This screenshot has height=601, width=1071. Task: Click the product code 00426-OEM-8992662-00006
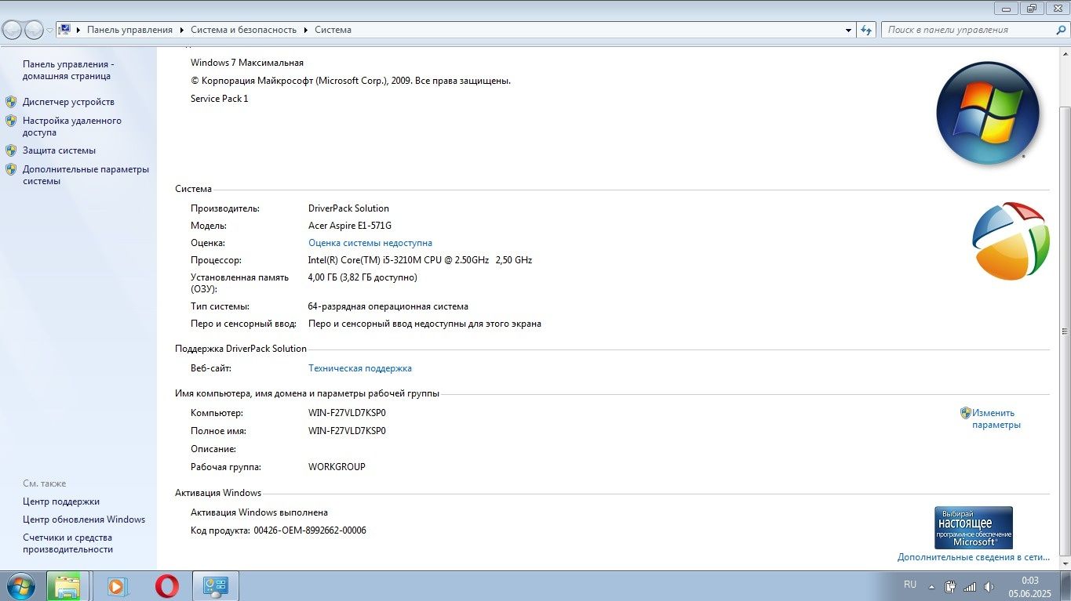(310, 530)
